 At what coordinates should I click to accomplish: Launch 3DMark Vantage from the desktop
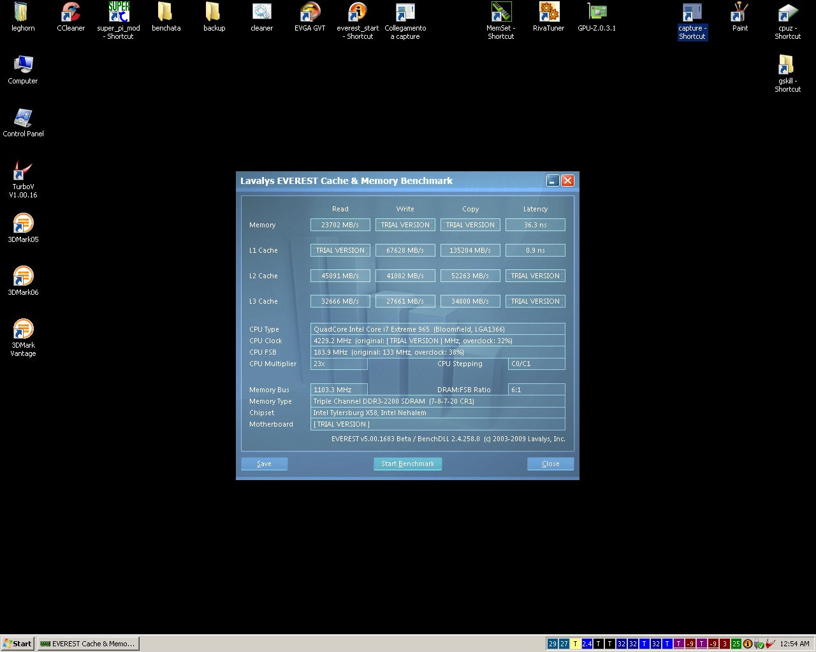pyautogui.click(x=23, y=337)
